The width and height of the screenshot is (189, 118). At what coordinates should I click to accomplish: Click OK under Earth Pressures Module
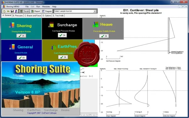pos(63,57)
